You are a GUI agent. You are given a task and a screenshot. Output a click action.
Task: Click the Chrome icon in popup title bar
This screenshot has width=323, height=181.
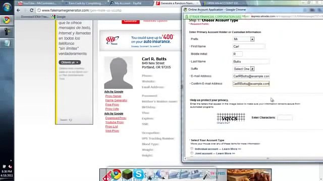[185, 10]
